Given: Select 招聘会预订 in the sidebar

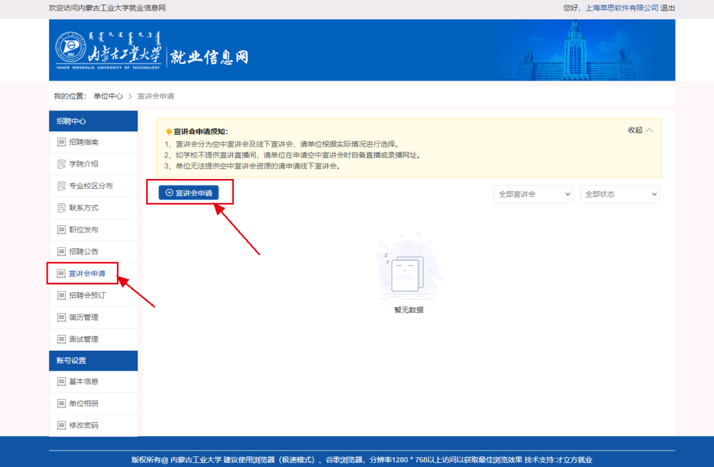Looking at the screenshot, I should click(x=87, y=295).
